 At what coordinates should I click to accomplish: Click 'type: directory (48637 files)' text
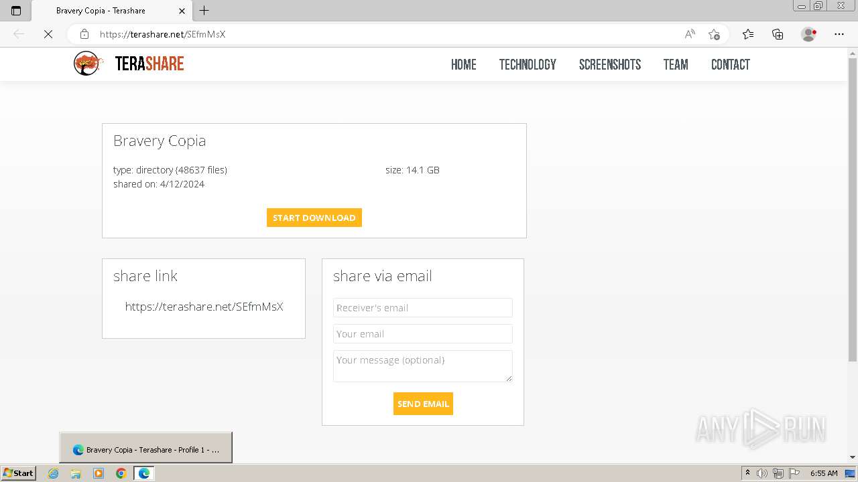(x=170, y=170)
